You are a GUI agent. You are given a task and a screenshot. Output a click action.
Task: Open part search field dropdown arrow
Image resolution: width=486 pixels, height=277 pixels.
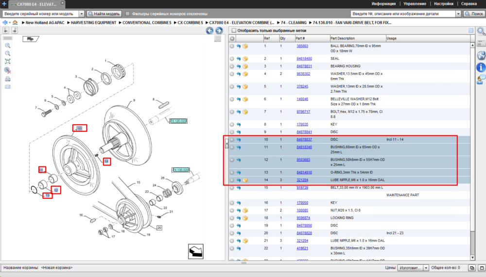pos(458,14)
